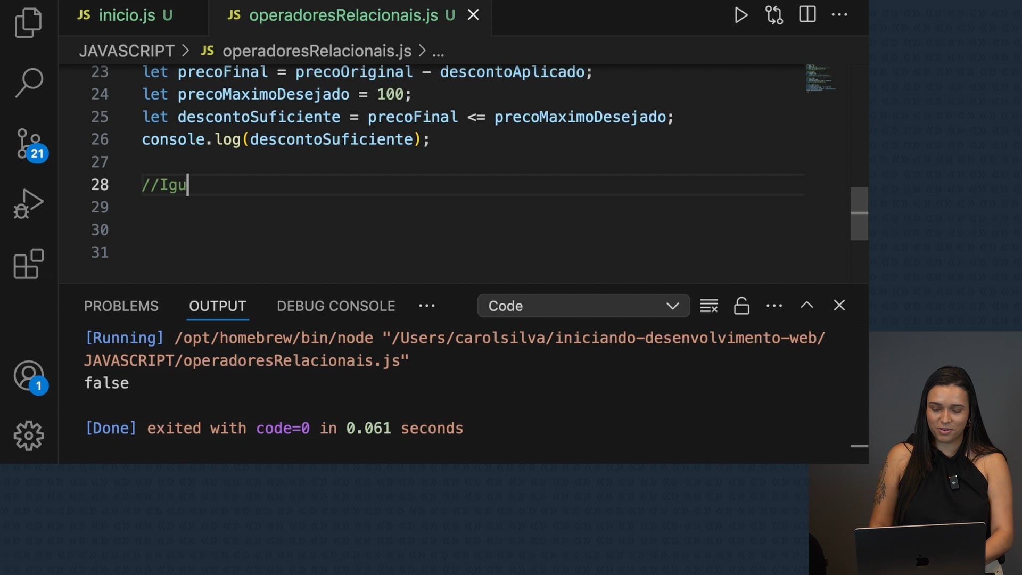Viewport: 1022px width, 575px height.
Task: Open changes compare icon in toolbar
Action: [774, 15]
